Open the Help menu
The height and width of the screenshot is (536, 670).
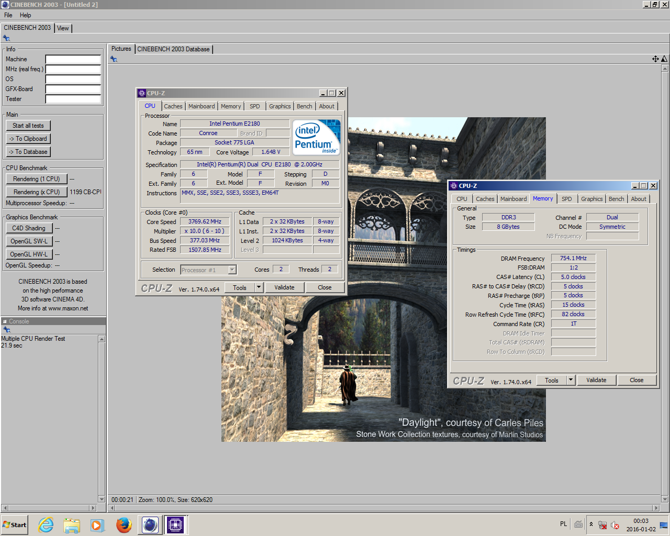pyautogui.click(x=25, y=15)
